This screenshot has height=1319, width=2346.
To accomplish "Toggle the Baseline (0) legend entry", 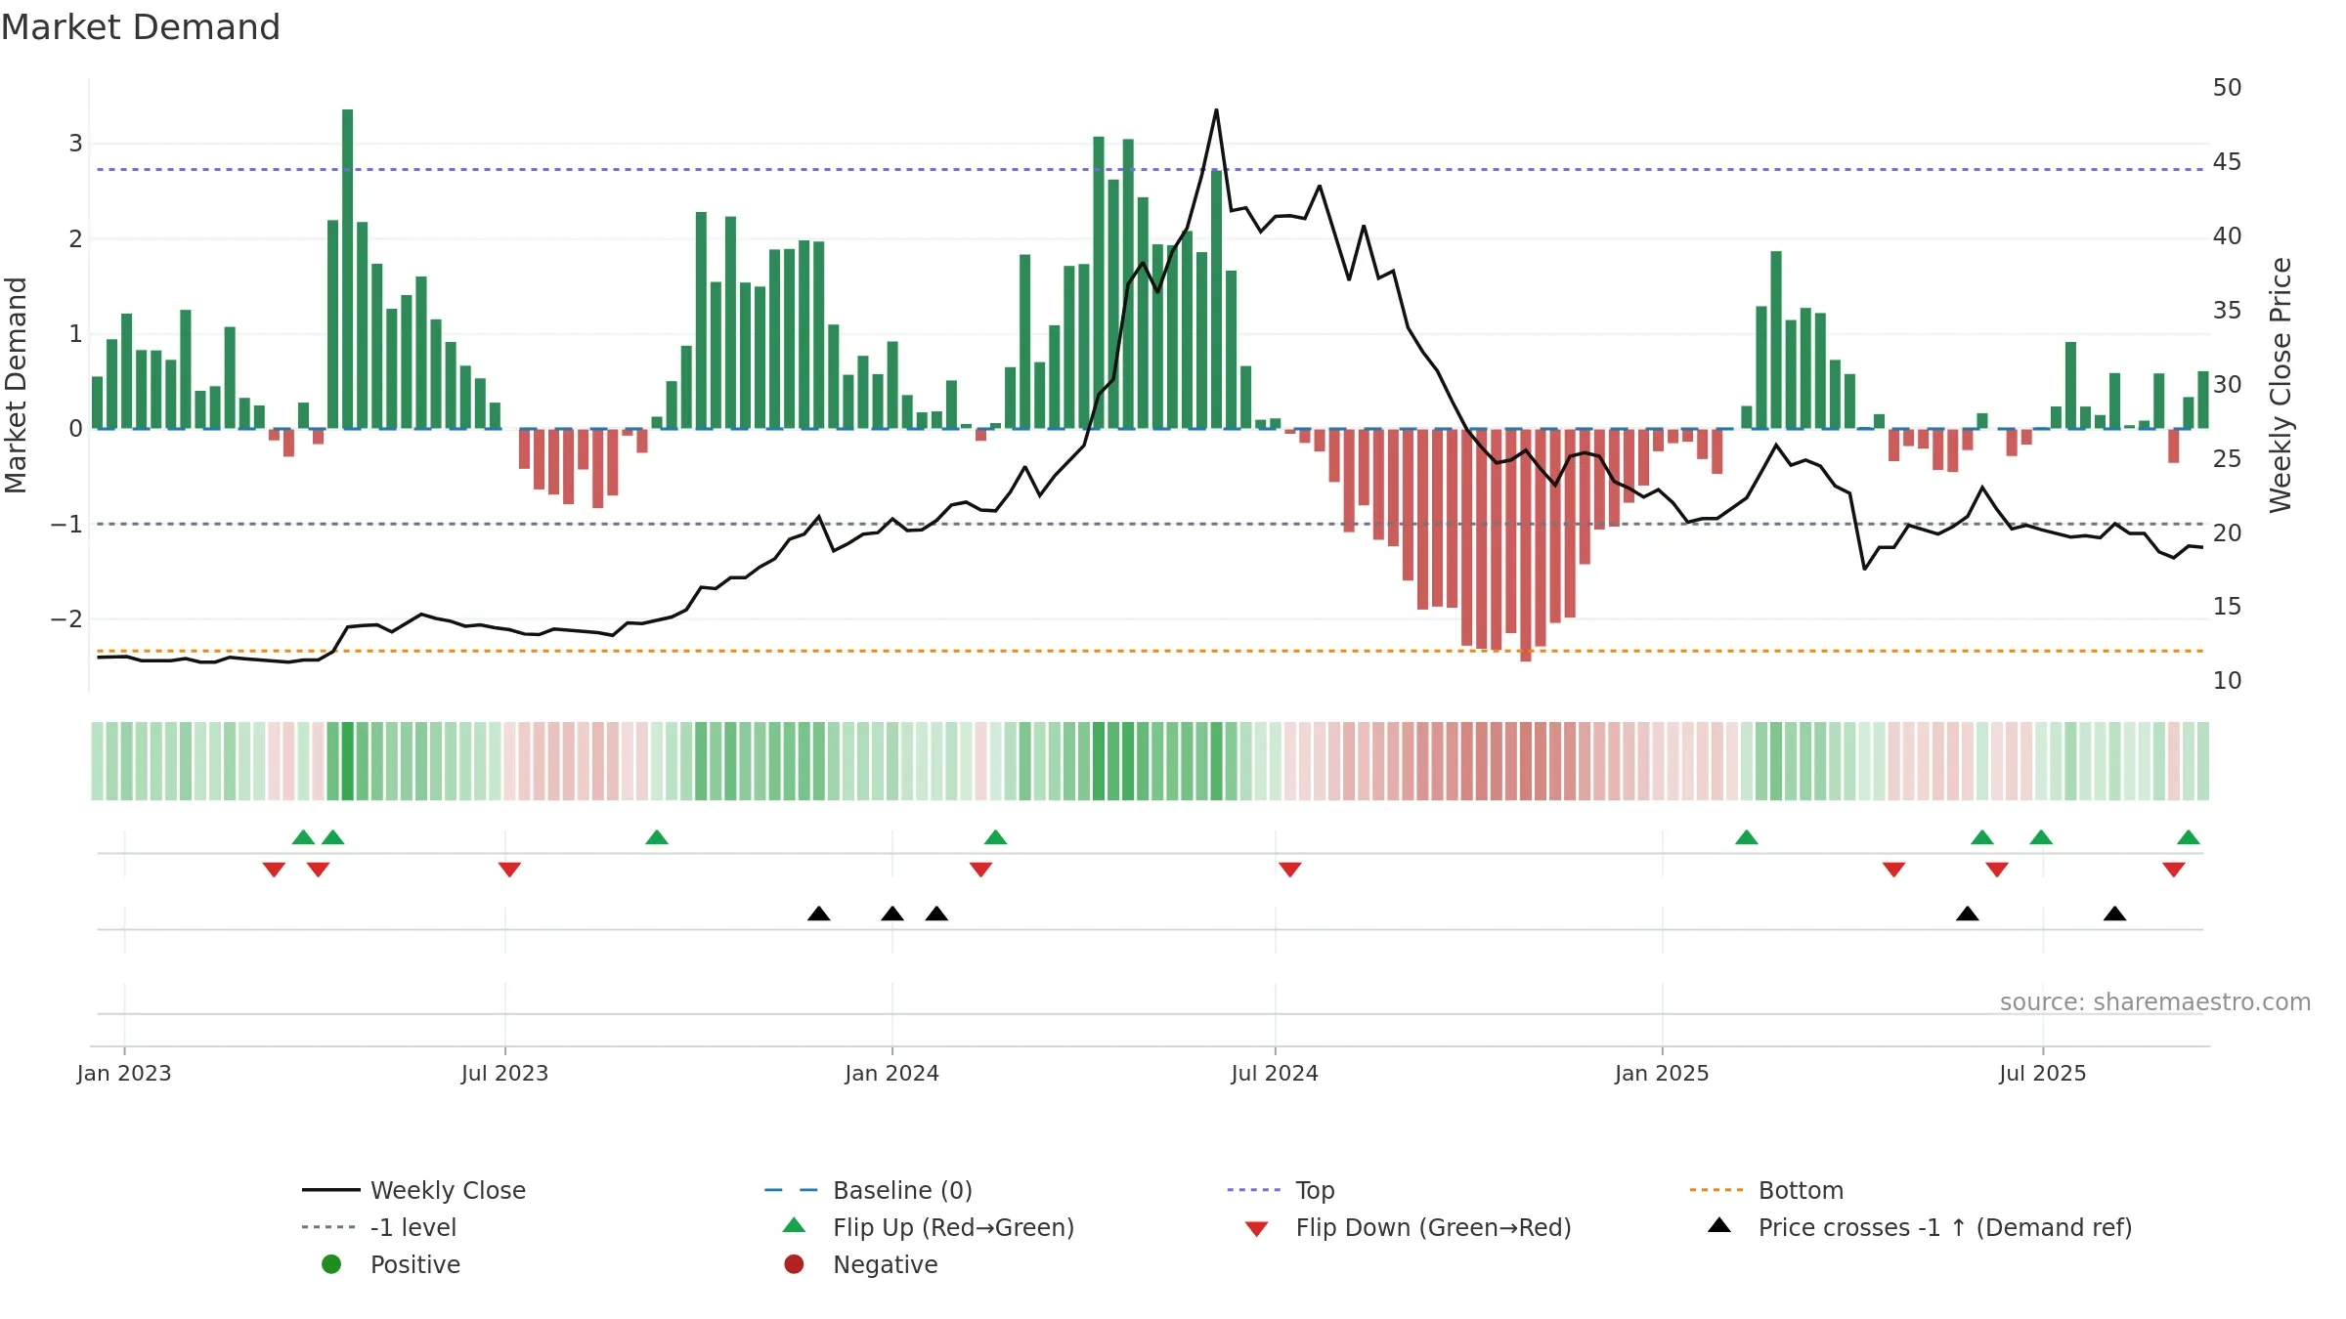I will [868, 1190].
